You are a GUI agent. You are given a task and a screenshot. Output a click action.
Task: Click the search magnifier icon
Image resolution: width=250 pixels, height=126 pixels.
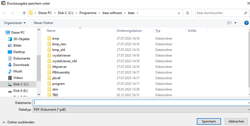[246, 13]
